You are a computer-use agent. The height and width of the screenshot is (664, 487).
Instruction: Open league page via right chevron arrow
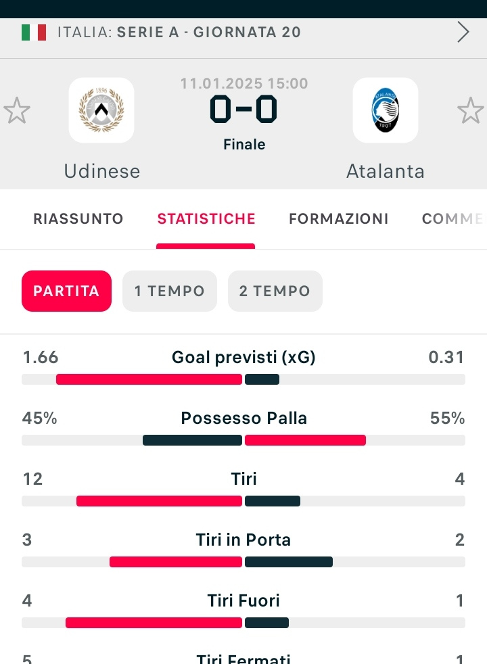(x=463, y=32)
